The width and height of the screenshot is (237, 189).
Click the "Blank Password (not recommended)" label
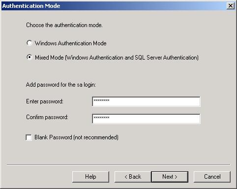pyautogui.click(x=76, y=137)
